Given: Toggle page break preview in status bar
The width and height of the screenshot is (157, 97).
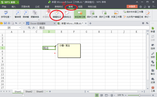Looking at the screenshot, I should pos(102,95).
